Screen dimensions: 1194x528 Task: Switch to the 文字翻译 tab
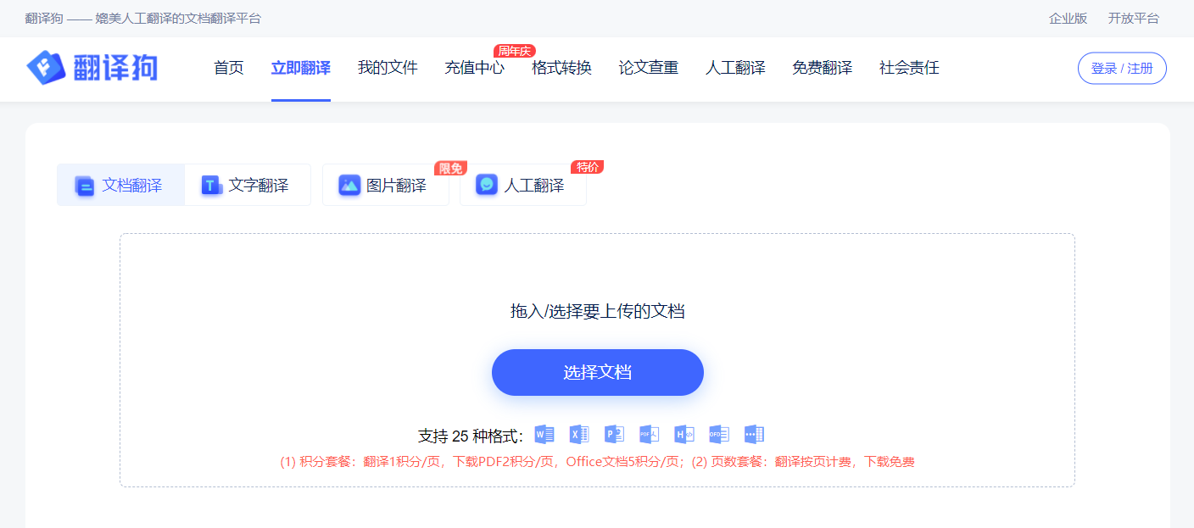tap(248, 185)
